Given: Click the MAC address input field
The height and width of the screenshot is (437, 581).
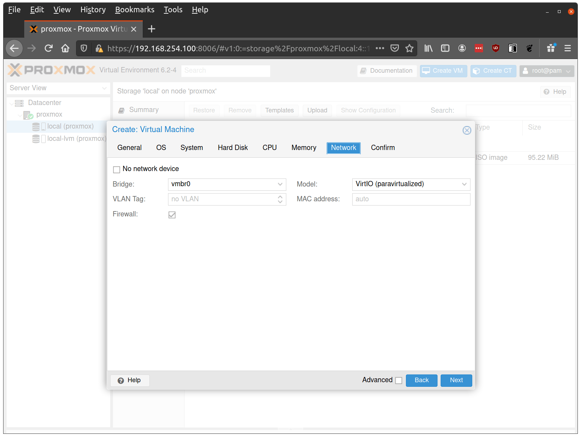Looking at the screenshot, I should point(411,199).
